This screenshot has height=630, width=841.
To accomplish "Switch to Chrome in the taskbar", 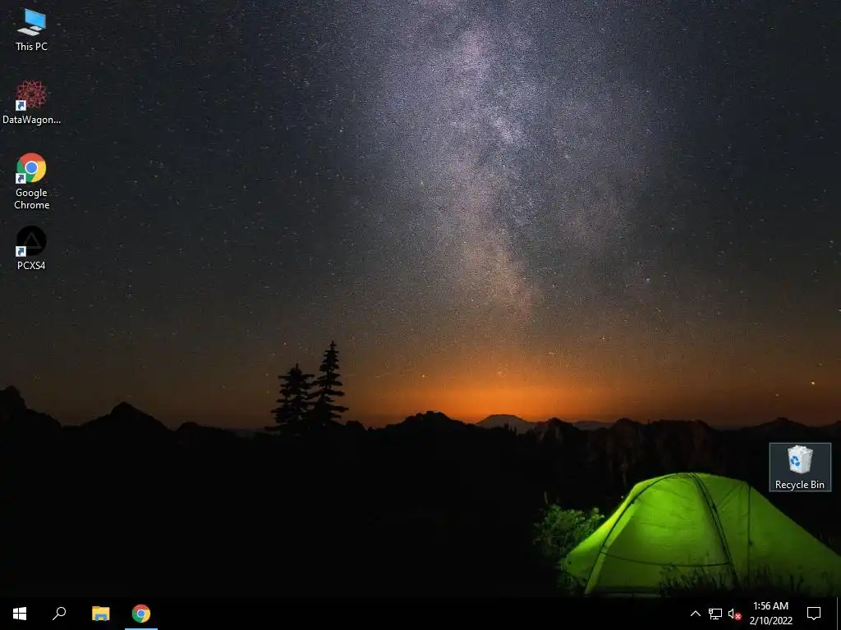I will click(x=141, y=614).
